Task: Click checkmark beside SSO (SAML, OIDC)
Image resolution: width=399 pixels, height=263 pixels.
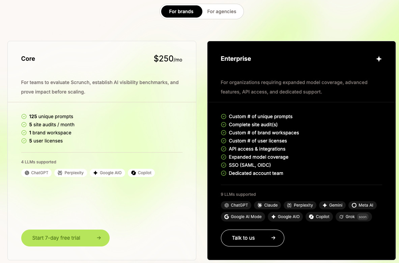Action: point(223,165)
